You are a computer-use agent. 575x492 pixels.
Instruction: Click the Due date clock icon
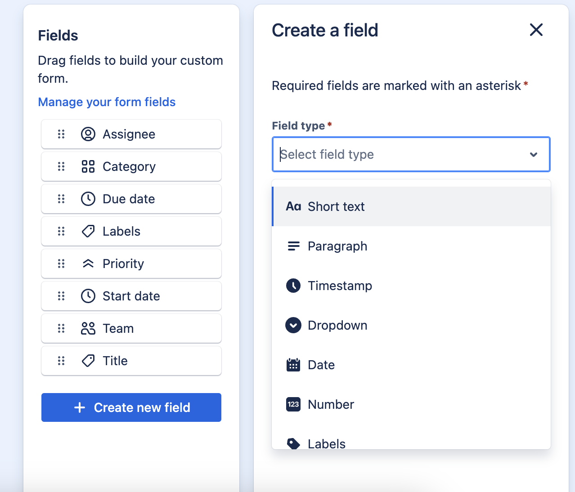(x=88, y=199)
